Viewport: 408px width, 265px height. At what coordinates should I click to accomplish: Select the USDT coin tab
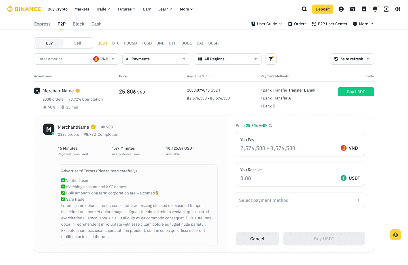pyautogui.click(x=102, y=43)
